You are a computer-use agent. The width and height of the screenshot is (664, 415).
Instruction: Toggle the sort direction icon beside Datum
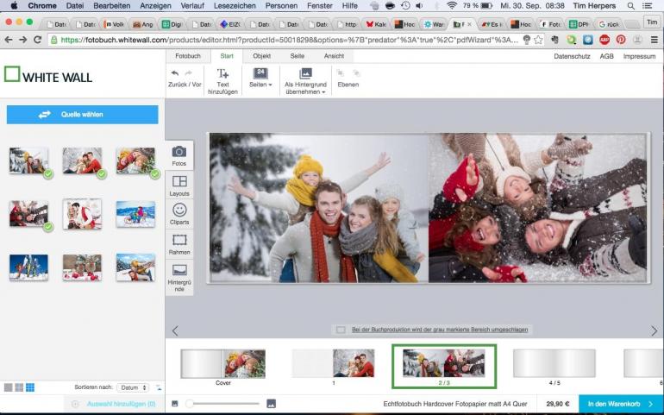[x=158, y=388]
